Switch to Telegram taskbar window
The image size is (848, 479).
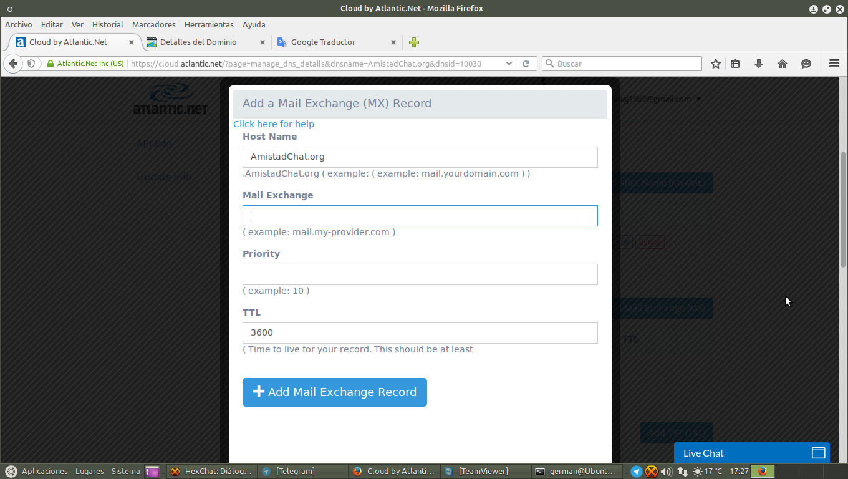pyautogui.click(x=302, y=472)
